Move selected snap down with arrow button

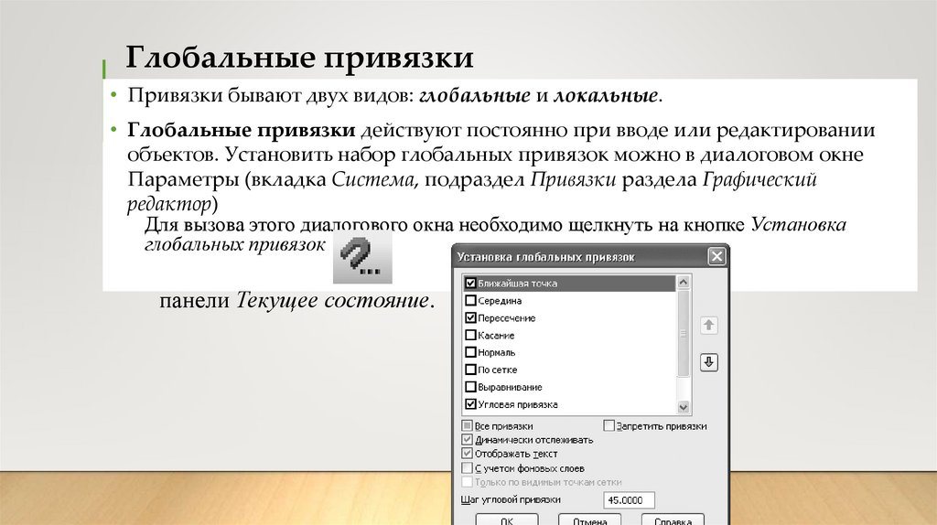click(709, 362)
